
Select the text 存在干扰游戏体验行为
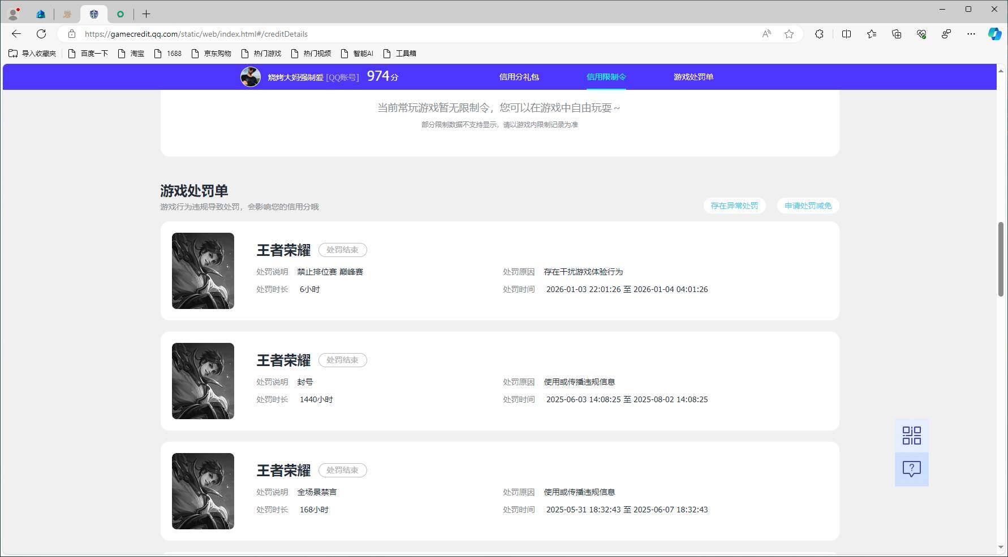pyautogui.click(x=583, y=272)
